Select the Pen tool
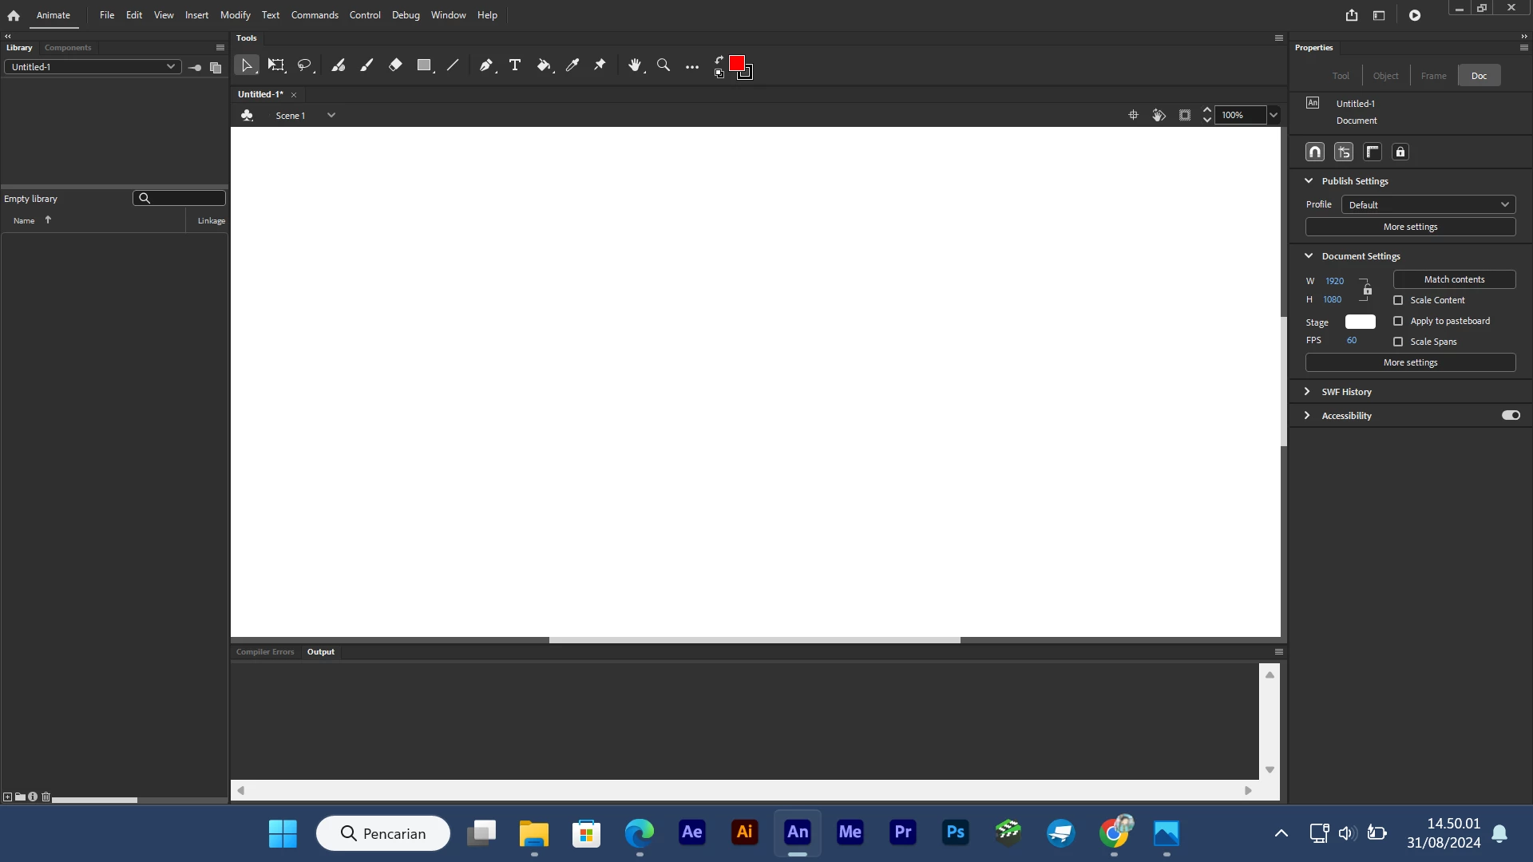Screen dimensions: 1533x862 click(485, 65)
